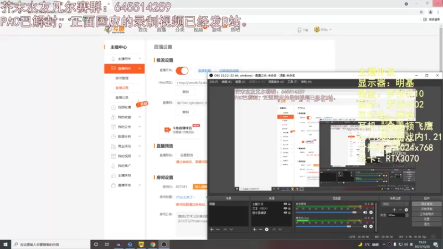This screenshot has height=249, width=443.
Task: Open the Chrome profile icon
Action: tap(430, 12)
